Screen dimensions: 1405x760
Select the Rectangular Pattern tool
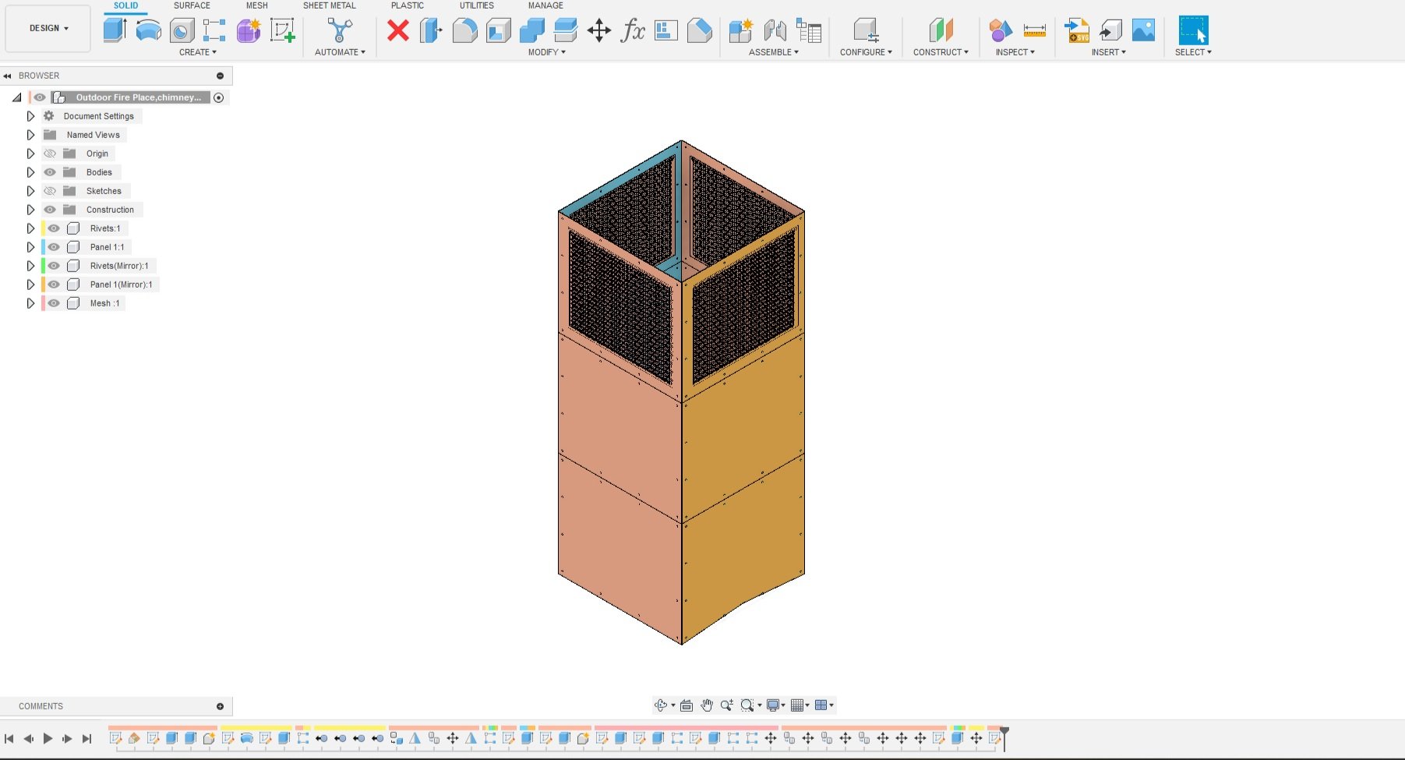pos(214,30)
